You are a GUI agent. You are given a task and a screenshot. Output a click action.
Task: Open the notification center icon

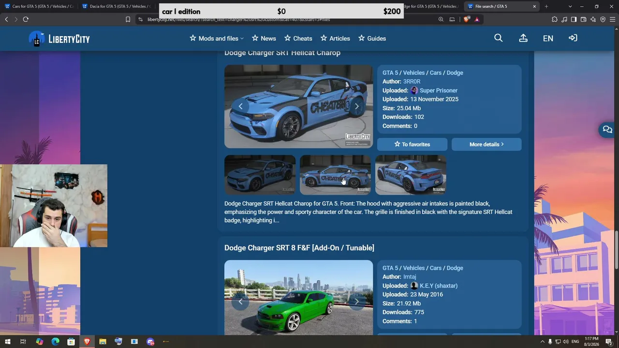pos(609,342)
